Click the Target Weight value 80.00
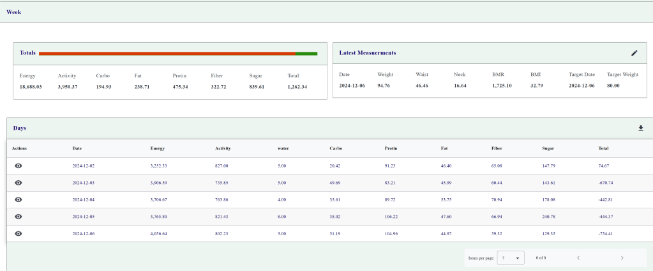 pos(613,86)
